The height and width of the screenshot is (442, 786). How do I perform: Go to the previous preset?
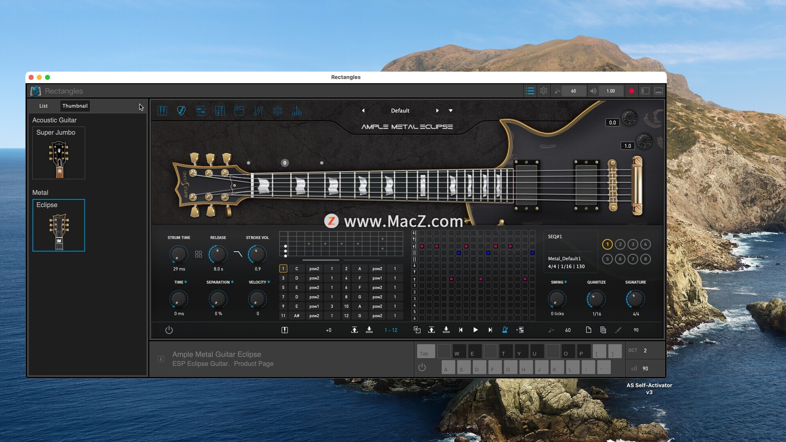363,110
